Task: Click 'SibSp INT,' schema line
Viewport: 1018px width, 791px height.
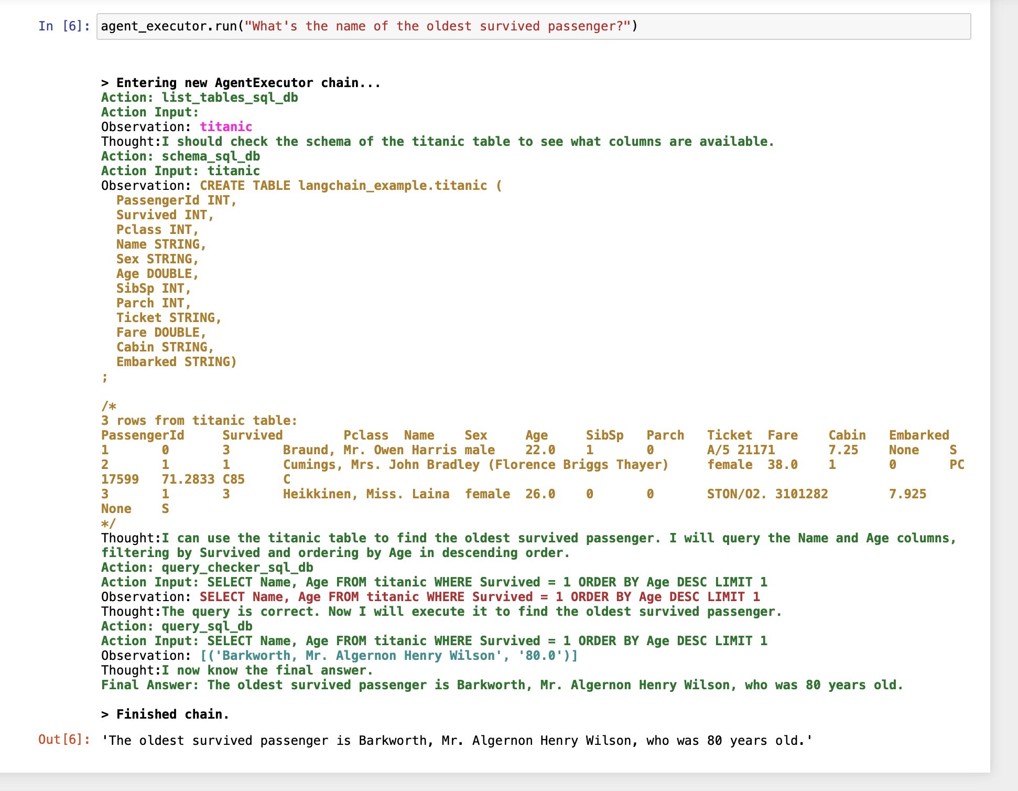Action: click(154, 288)
